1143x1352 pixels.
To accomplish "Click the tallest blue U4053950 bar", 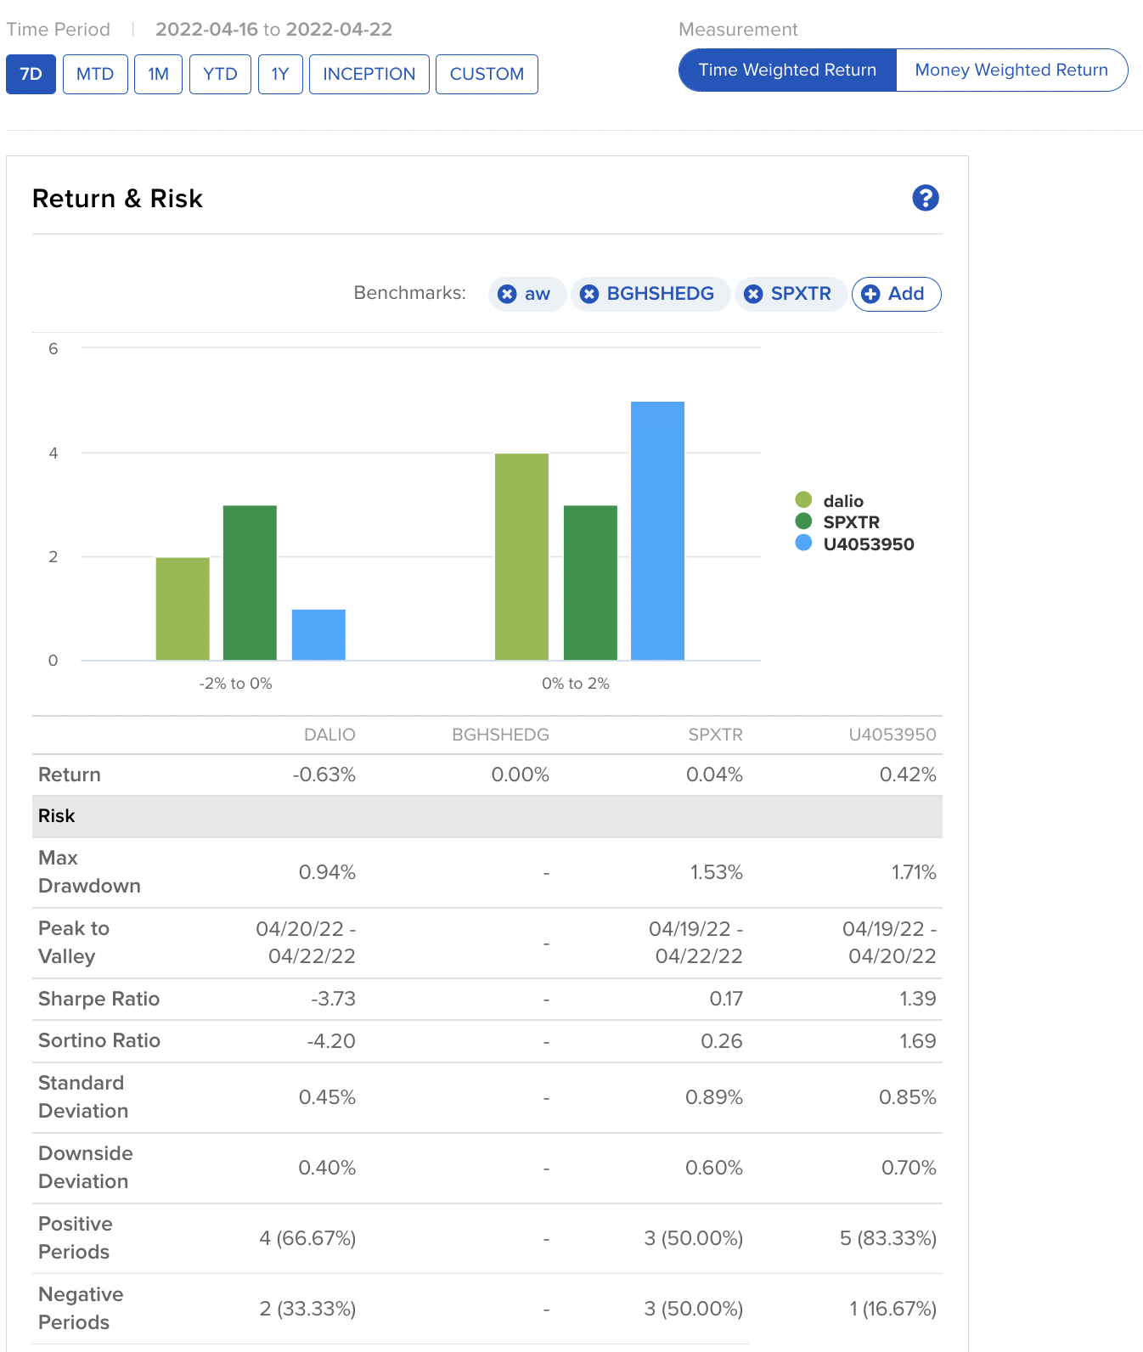I will point(657,531).
